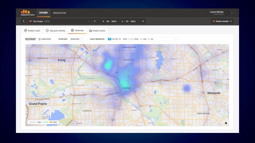Go to previous date range arrow

[x=95, y=21]
